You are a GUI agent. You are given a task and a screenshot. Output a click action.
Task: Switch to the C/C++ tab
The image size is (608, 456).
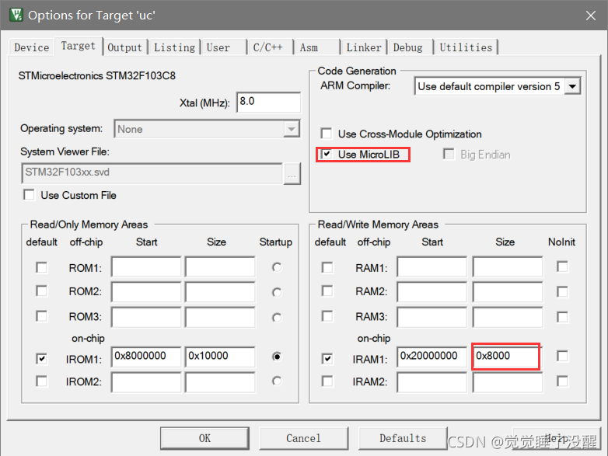point(270,47)
